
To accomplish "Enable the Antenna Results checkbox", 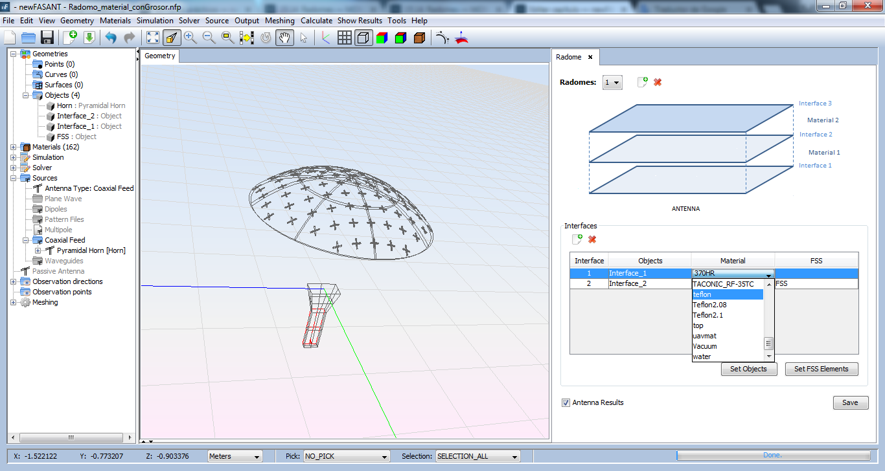I will coord(566,402).
